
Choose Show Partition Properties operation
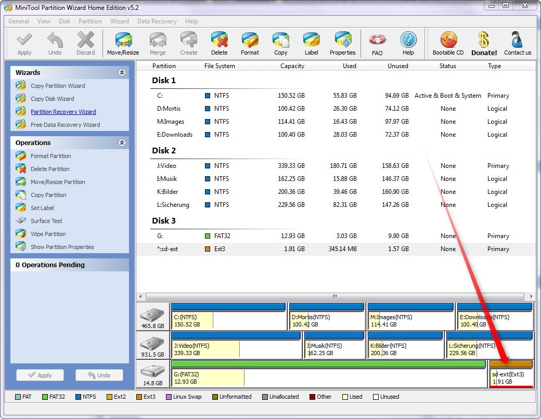point(62,247)
